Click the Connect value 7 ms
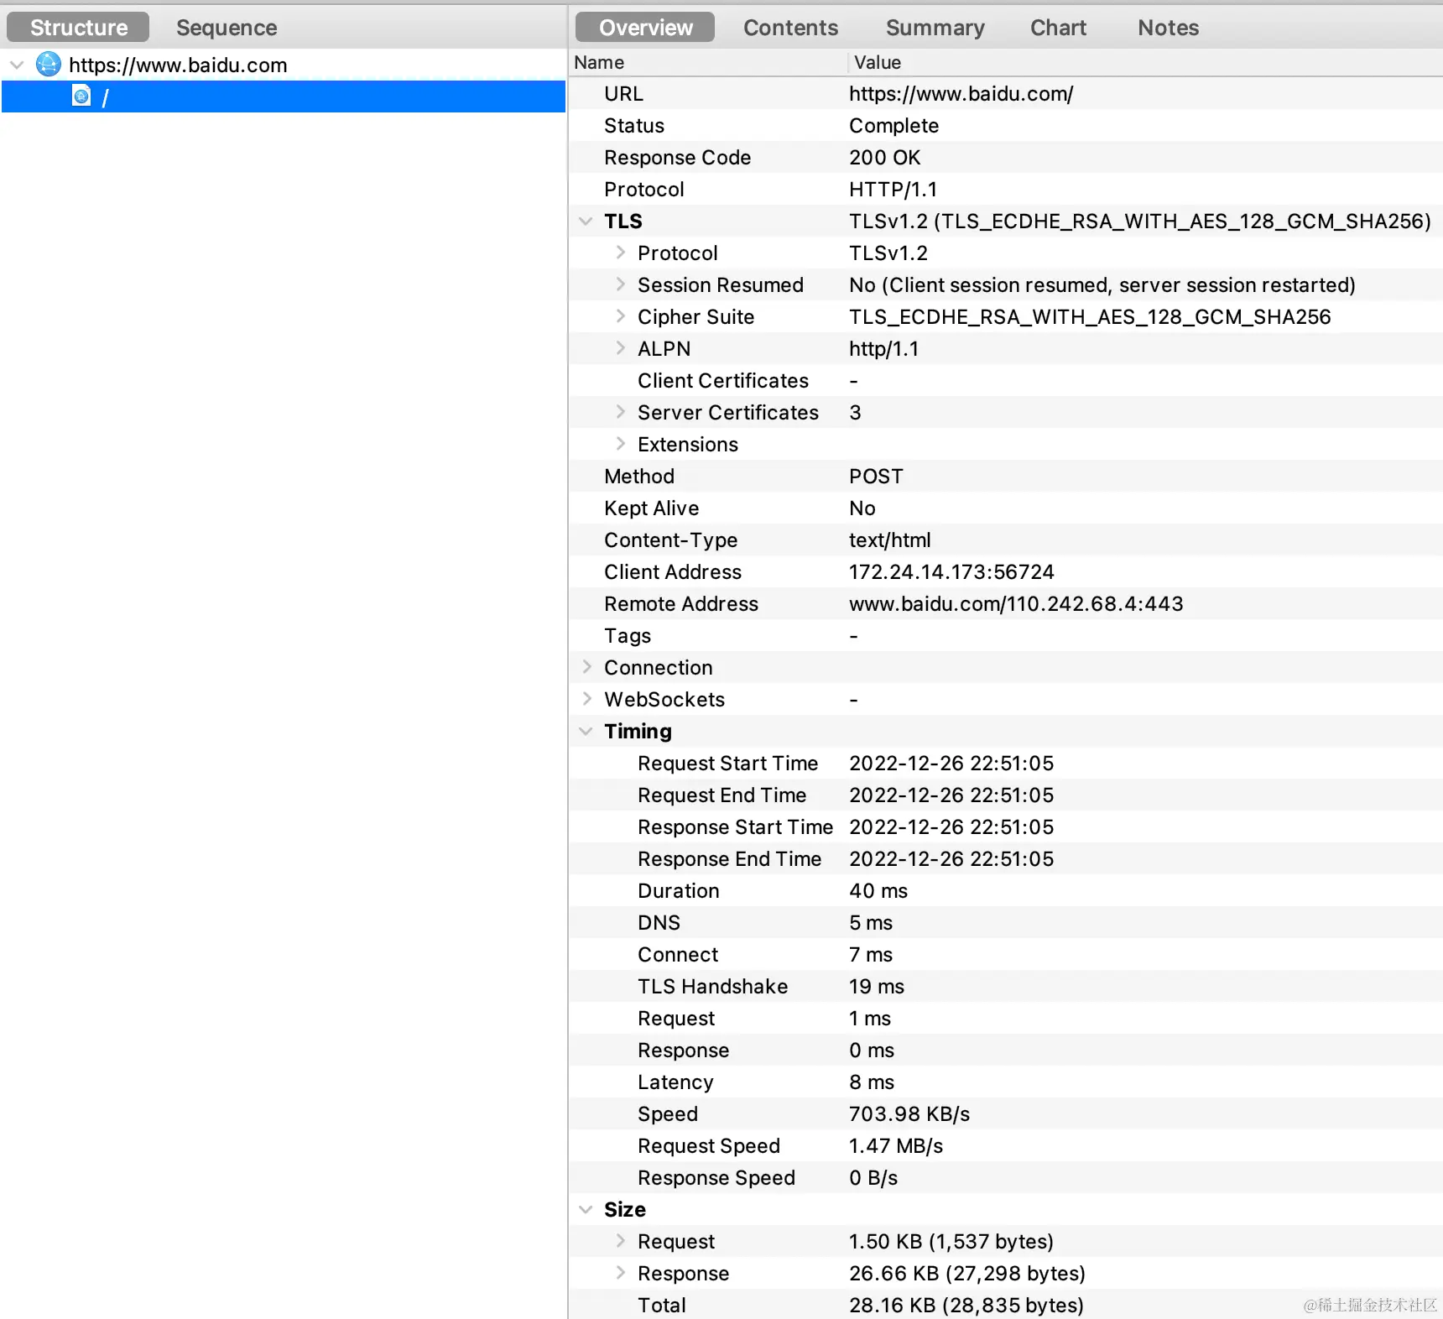 click(x=871, y=955)
